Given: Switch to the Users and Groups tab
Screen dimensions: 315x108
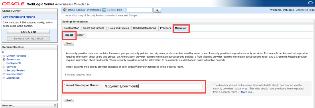Looking at the screenshot, I should click(x=94, y=28).
